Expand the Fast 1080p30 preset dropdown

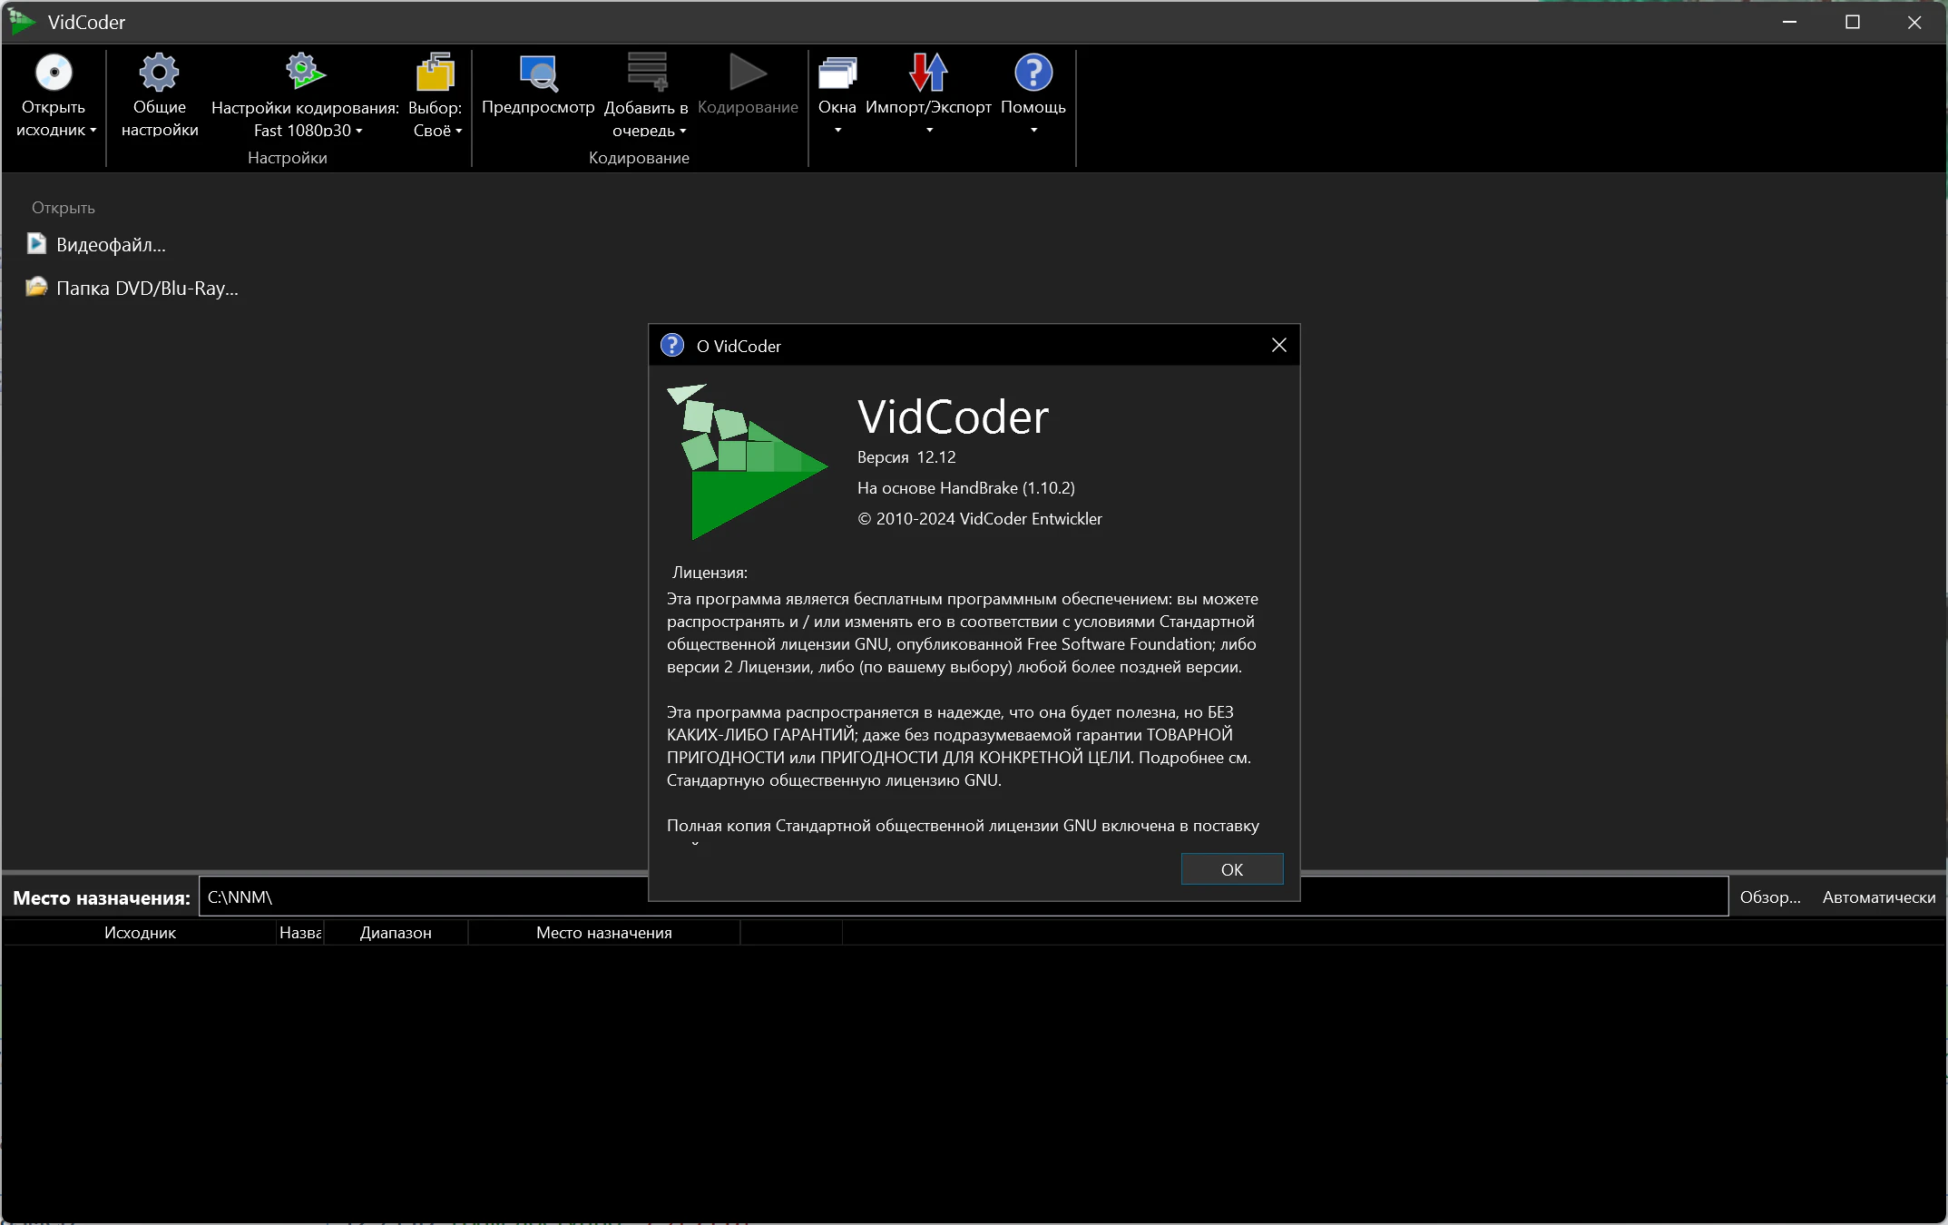click(x=359, y=131)
